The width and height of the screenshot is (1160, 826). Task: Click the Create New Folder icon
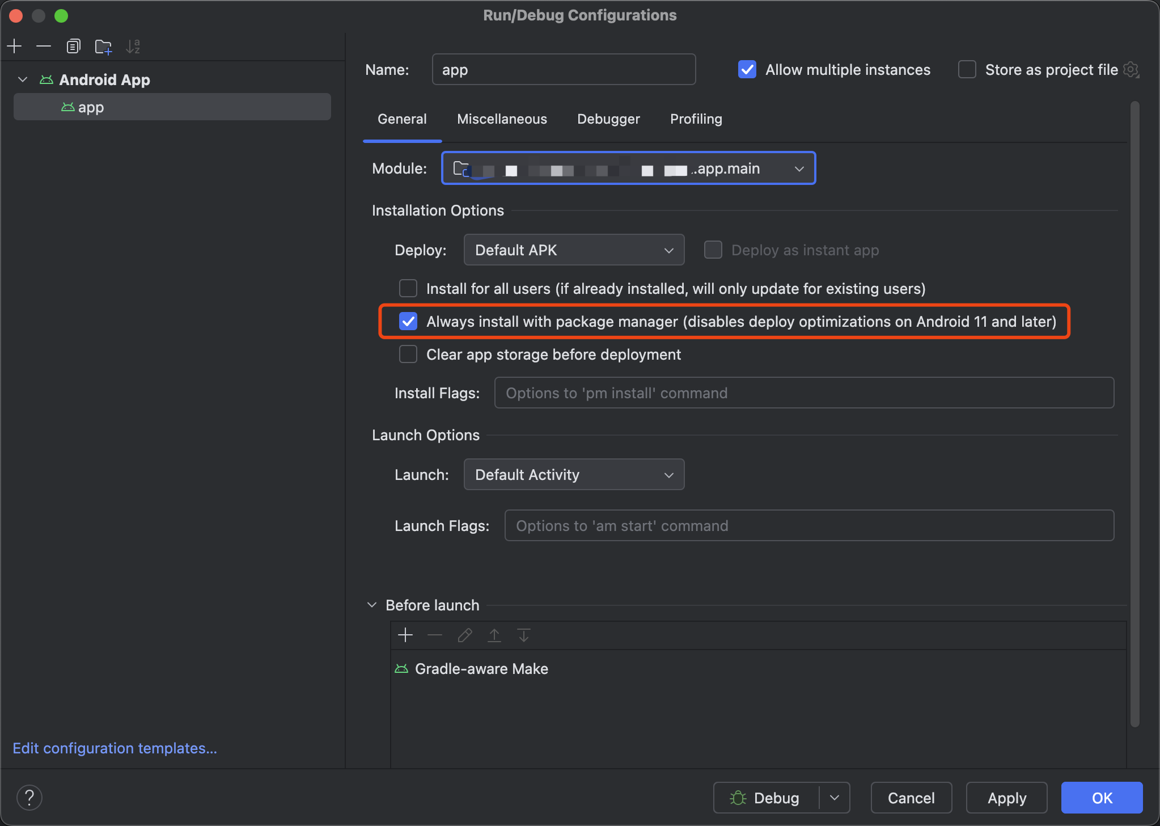(103, 47)
